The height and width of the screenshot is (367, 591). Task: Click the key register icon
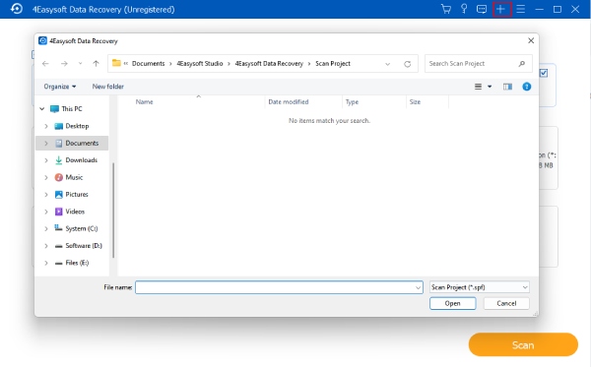(x=464, y=9)
